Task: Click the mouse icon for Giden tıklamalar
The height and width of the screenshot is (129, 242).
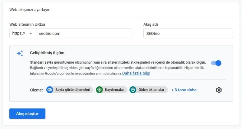Action: pos(133,90)
